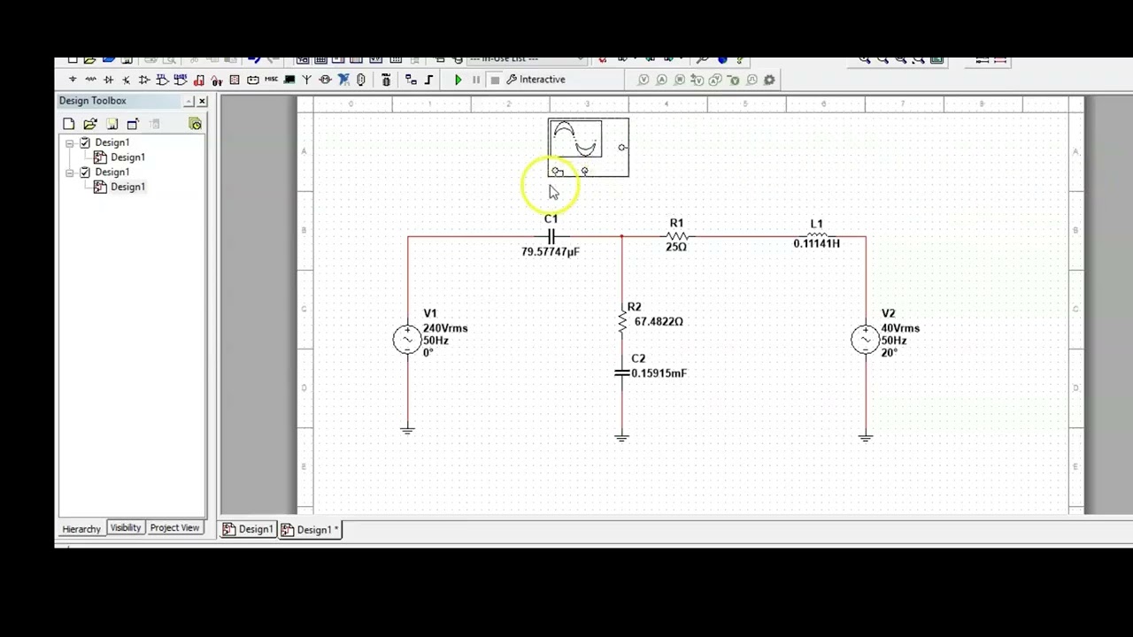Click Save icon in Design Toolbox

pos(112,124)
